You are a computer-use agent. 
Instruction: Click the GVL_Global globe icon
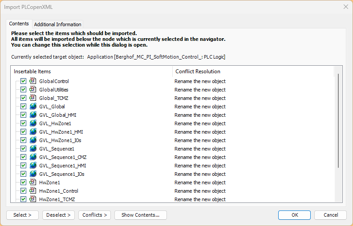[33, 106]
